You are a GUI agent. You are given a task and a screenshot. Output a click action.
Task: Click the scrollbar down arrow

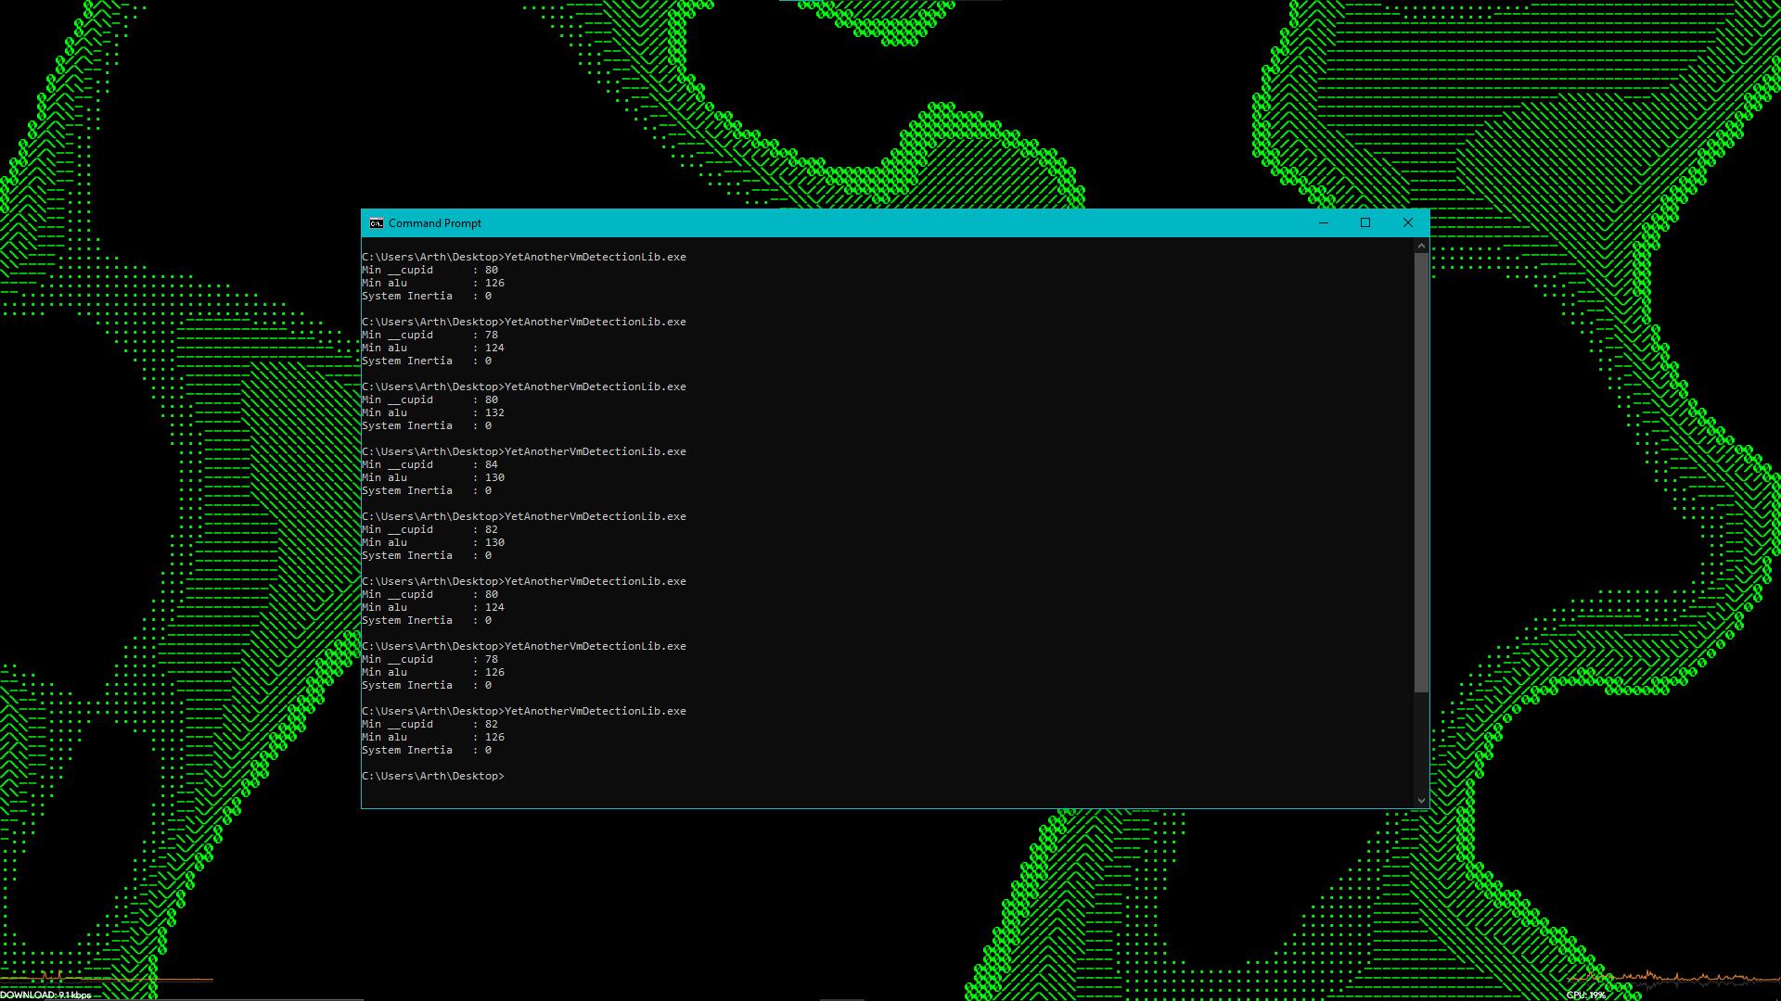(x=1421, y=801)
